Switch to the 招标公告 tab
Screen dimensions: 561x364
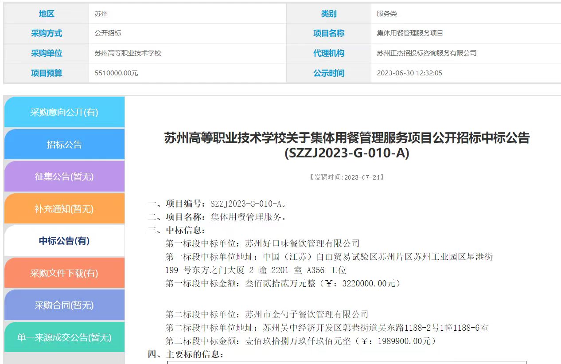click(64, 145)
